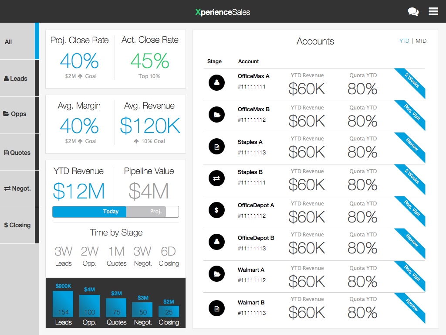This screenshot has height=335, width=446.
Task: Click the Negot. bar showing 50
Action: (142, 310)
